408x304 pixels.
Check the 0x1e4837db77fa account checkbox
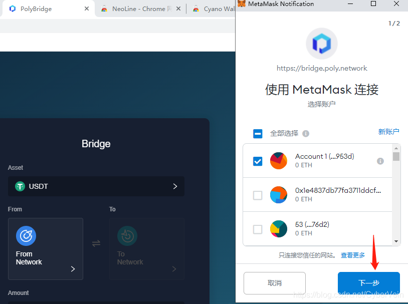(x=258, y=195)
